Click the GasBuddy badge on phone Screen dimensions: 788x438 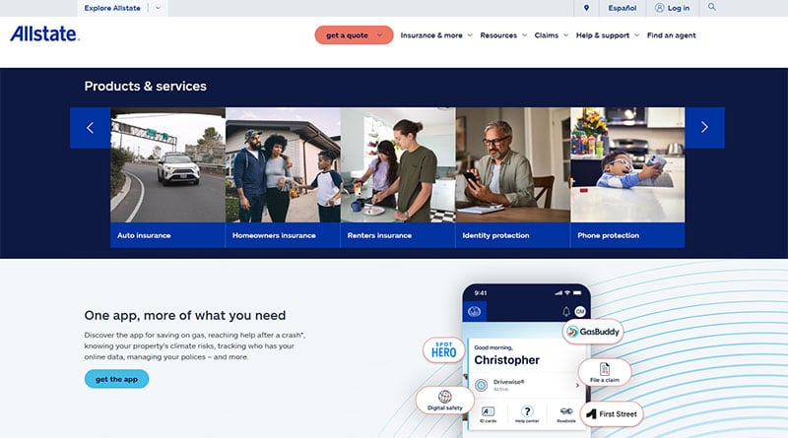tap(593, 333)
